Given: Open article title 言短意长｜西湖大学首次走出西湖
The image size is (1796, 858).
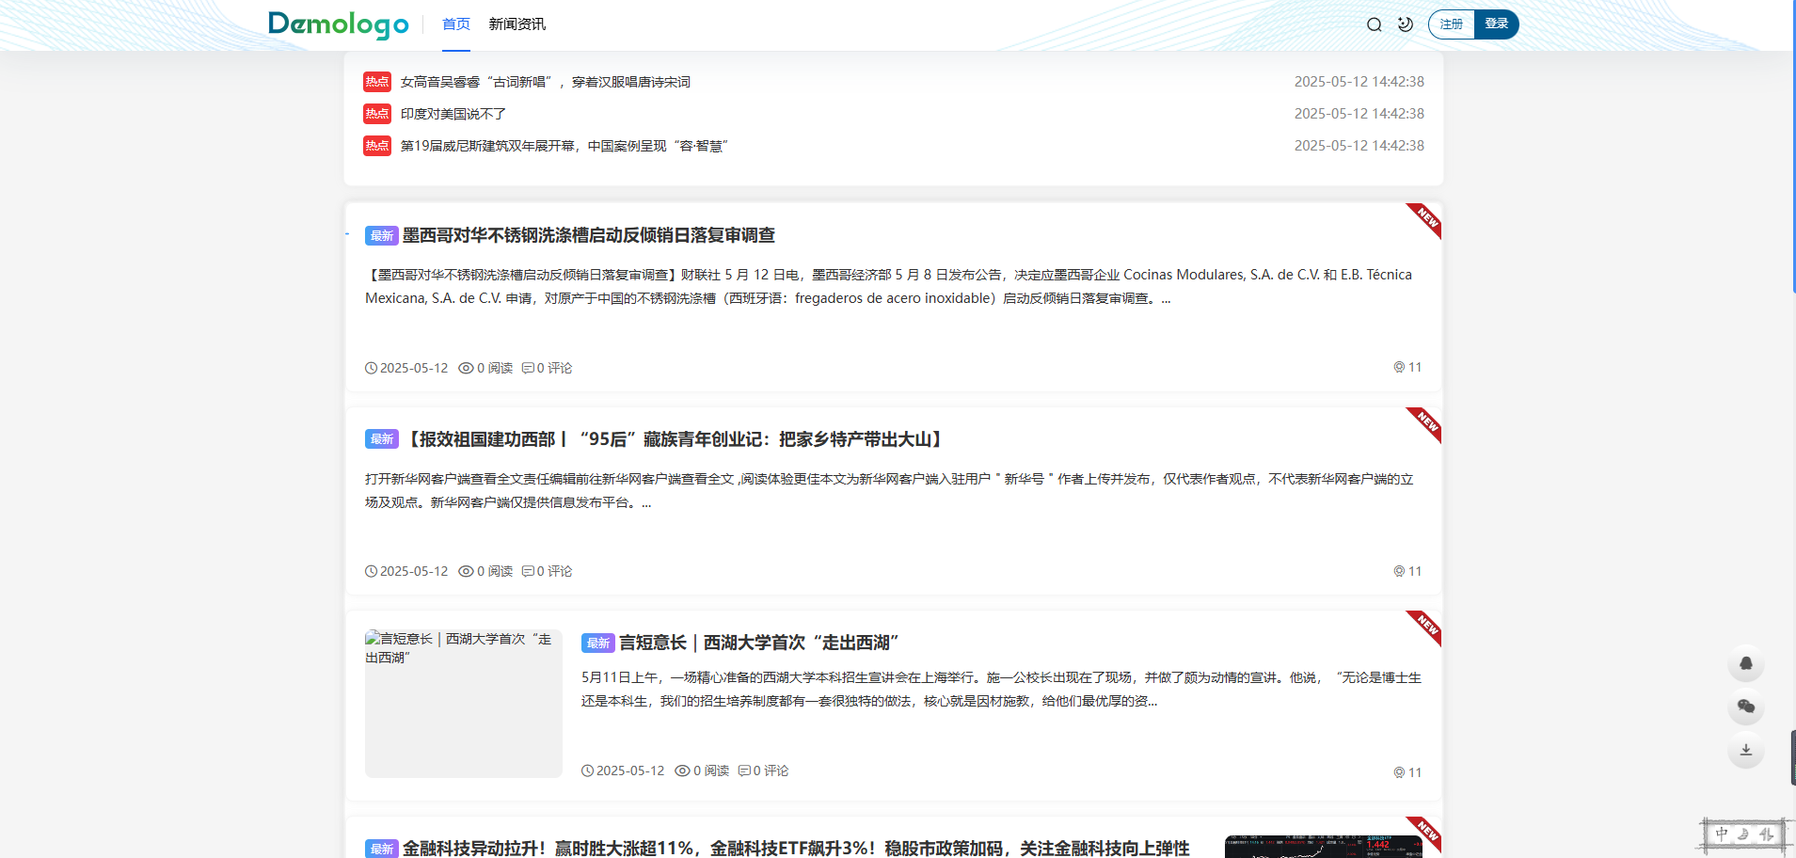Looking at the screenshot, I should 758,643.
